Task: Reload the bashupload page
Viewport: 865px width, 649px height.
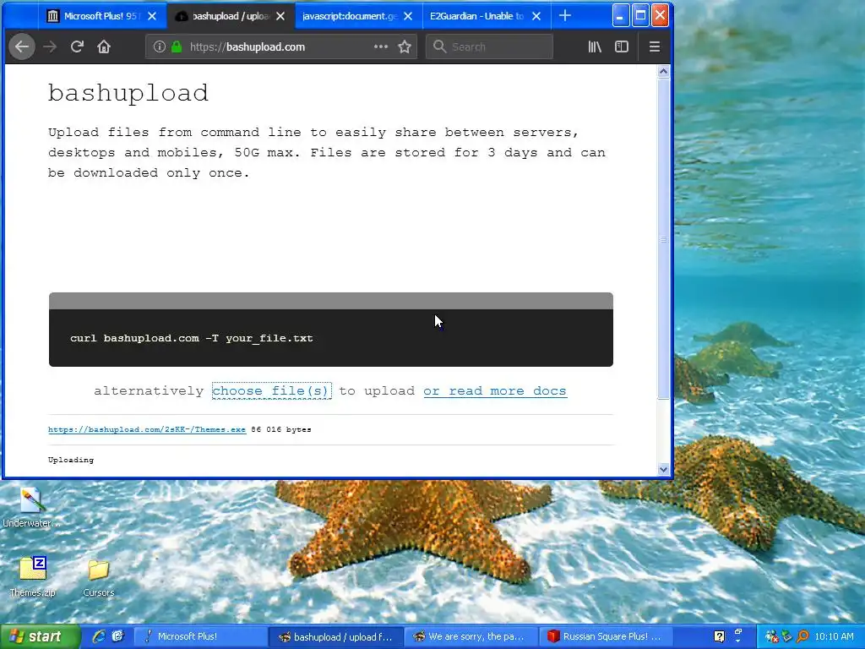Action: tap(77, 47)
